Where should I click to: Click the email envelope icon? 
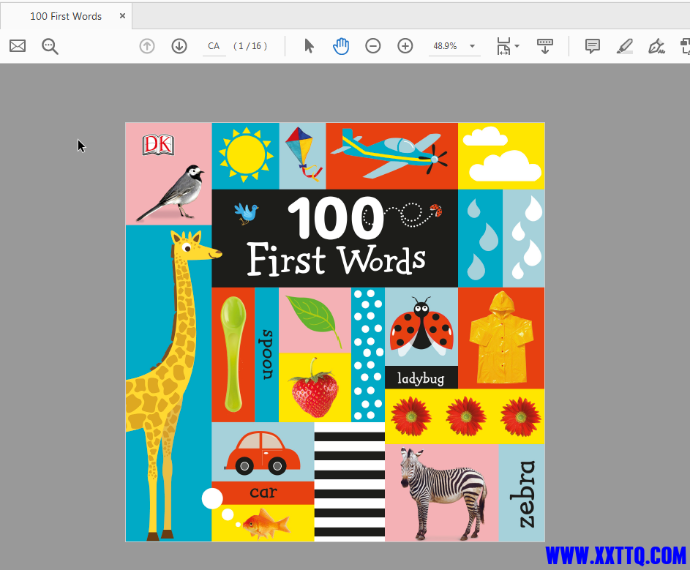pyautogui.click(x=18, y=46)
